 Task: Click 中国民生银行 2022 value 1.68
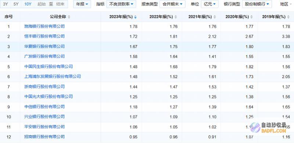click(x=173, y=67)
